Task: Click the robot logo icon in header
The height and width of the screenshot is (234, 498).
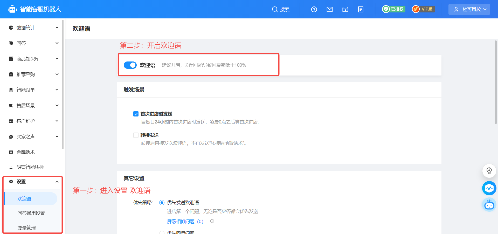Action: point(12,9)
